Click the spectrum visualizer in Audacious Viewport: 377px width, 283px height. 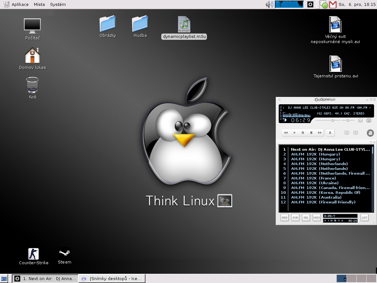[296, 115]
